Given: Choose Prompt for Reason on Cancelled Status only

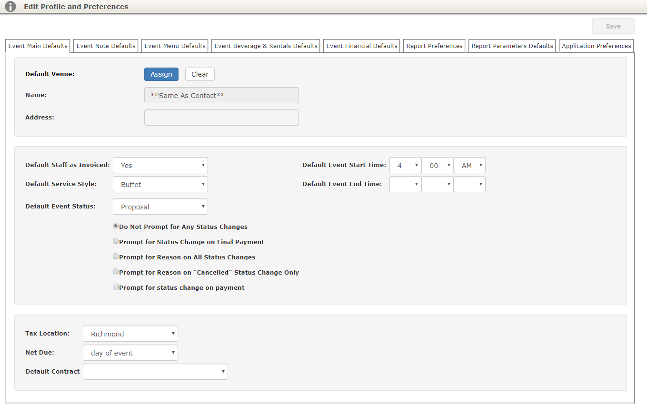Looking at the screenshot, I should [x=116, y=272].
